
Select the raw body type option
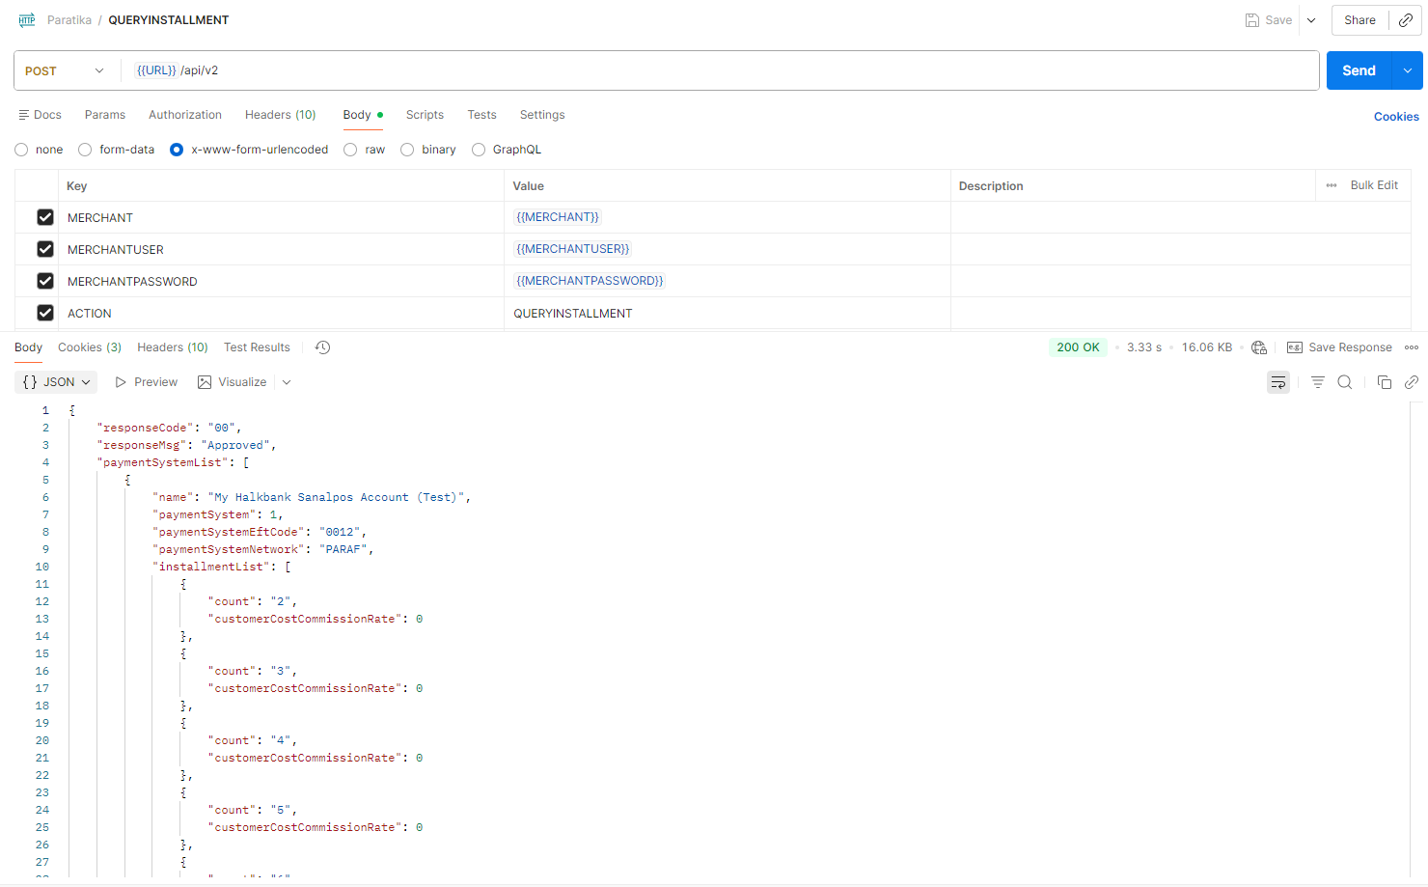coord(351,150)
